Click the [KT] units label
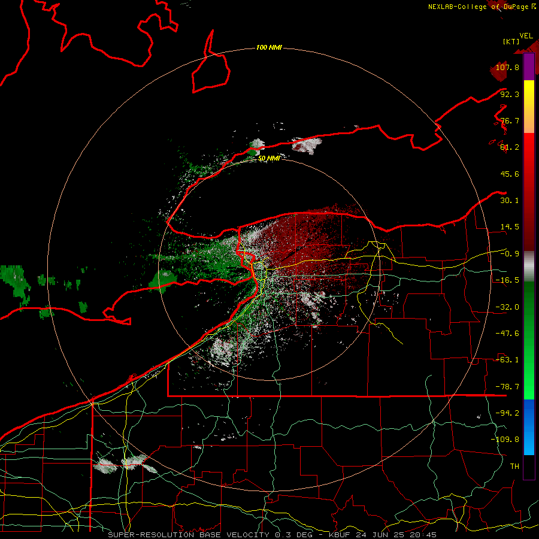The image size is (539, 539). 511,41
